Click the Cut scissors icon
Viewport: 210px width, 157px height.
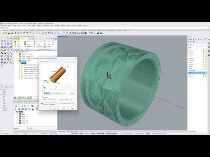pyautogui.click(x=18, y=33)
